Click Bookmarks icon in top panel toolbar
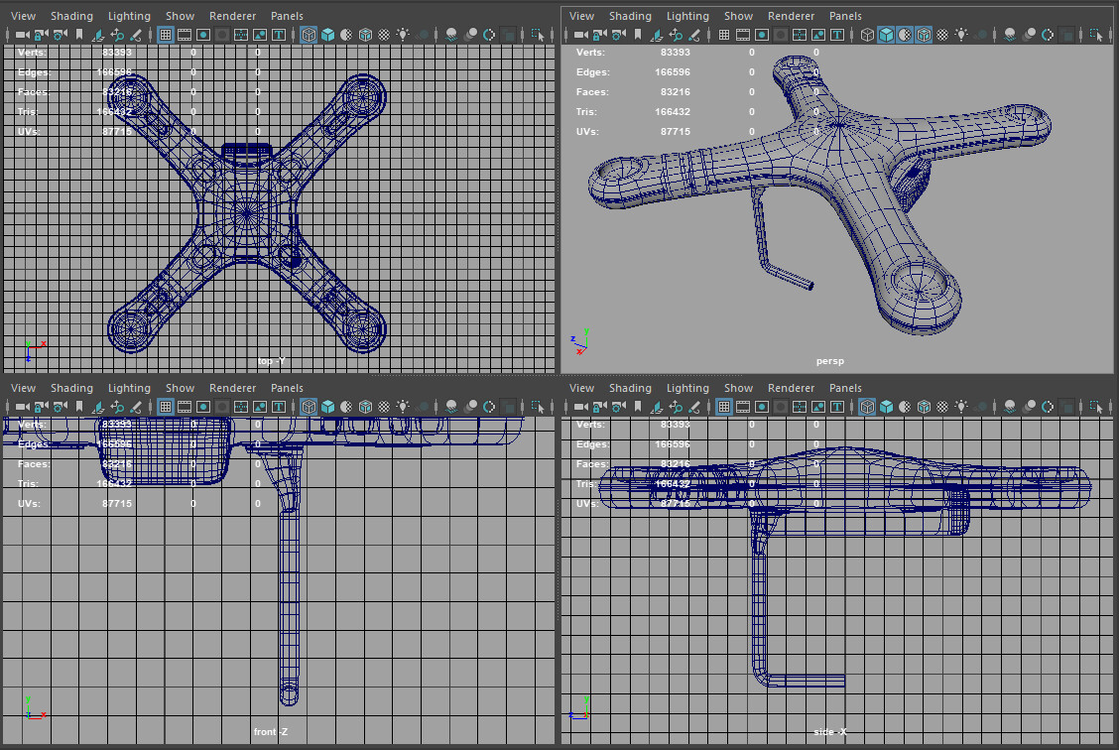 [79, 35]
